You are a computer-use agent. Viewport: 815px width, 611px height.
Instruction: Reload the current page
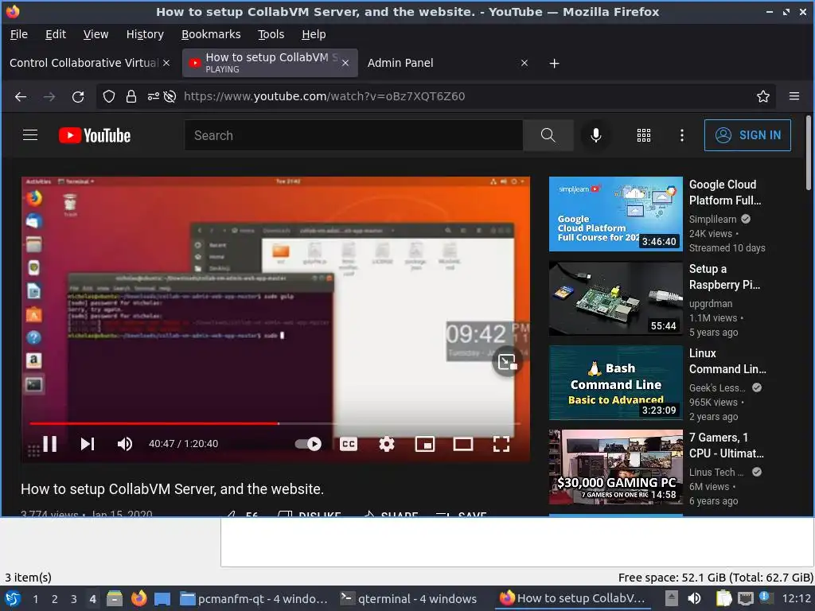78,96
